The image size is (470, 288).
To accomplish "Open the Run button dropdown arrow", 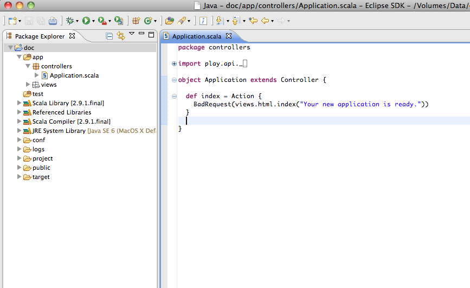I will point(93,22).
